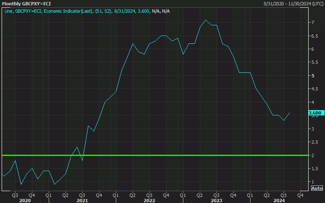Viewport: 325px width, 203px height.
Task: Click the 2023 year label on the axis
Action: [x=217, y=201]
